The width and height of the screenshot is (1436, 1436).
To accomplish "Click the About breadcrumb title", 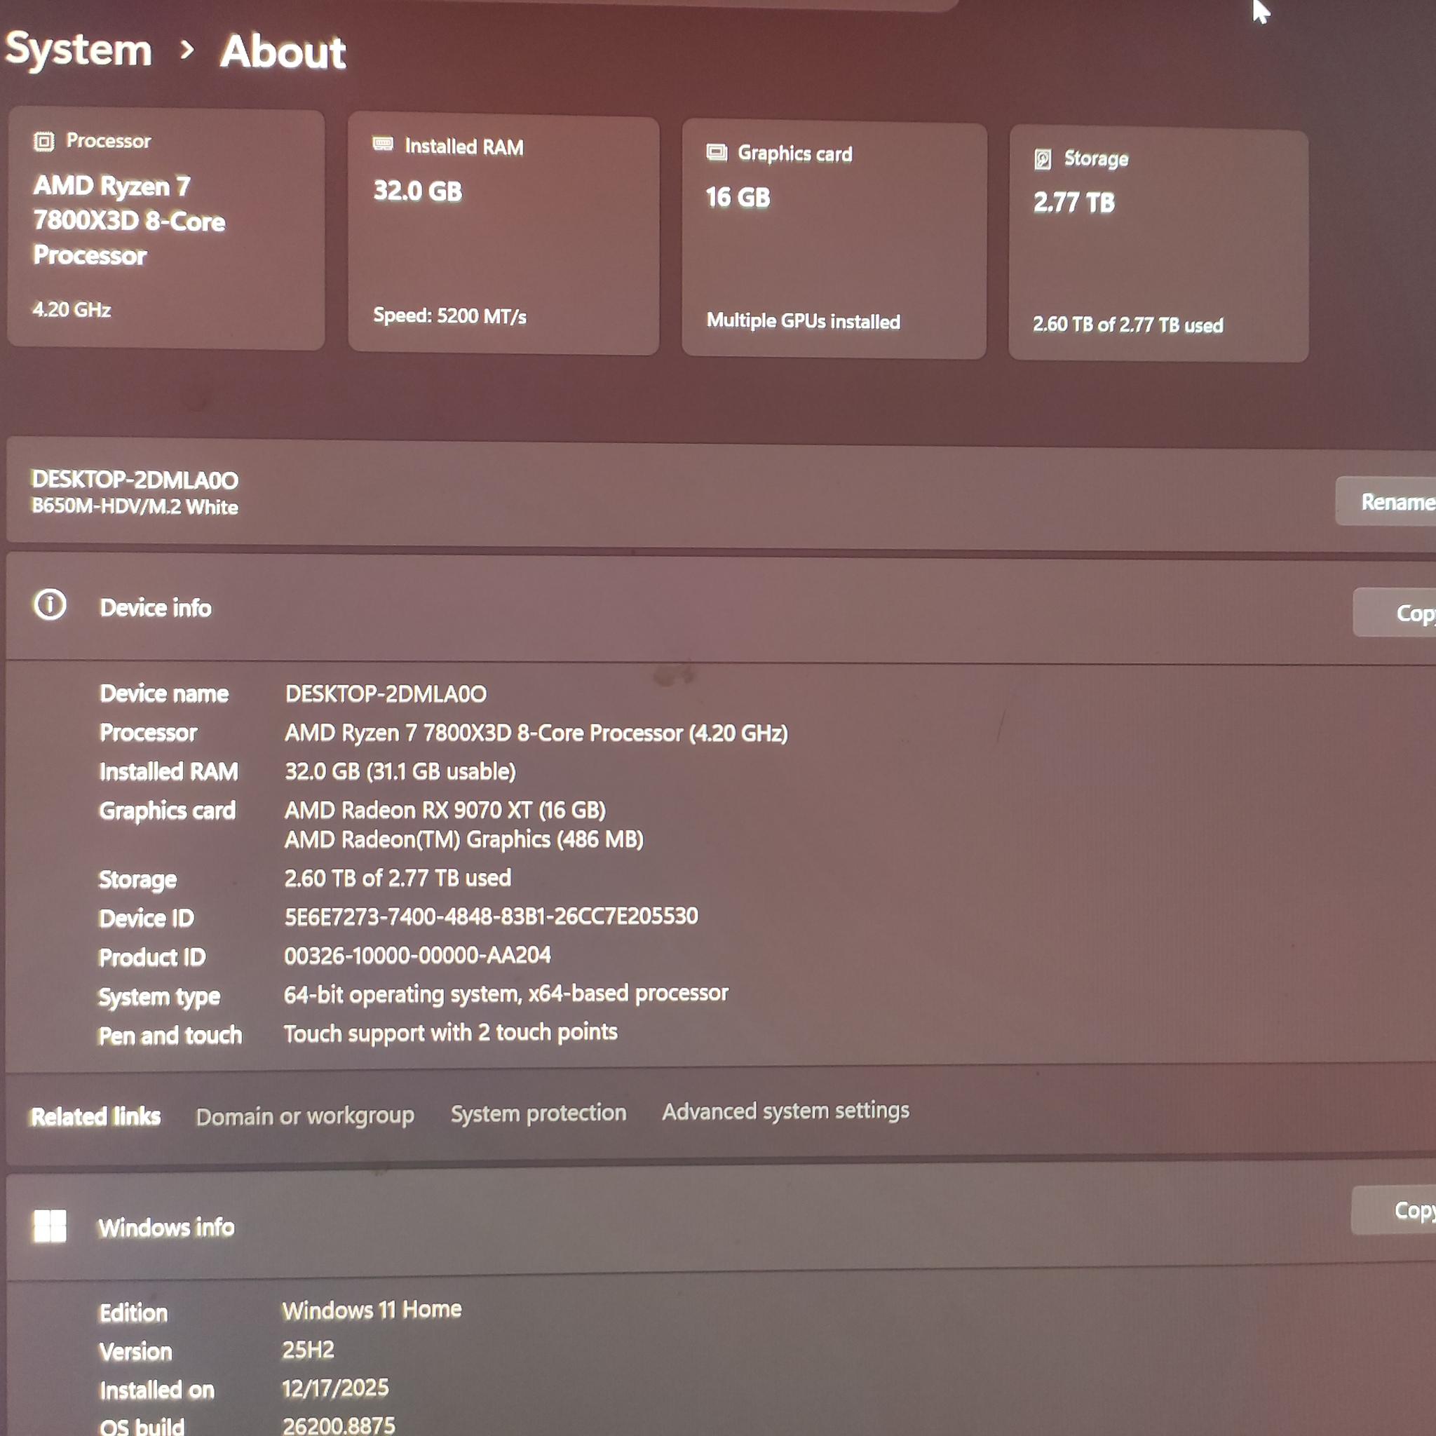I will (x=283, y=51).
